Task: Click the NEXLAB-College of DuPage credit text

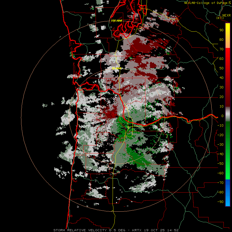Action: 206,3
